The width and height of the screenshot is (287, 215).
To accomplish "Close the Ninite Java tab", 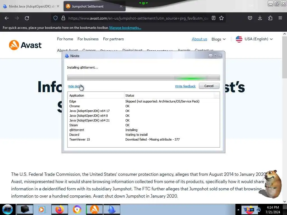I will (x=58, y=6).
